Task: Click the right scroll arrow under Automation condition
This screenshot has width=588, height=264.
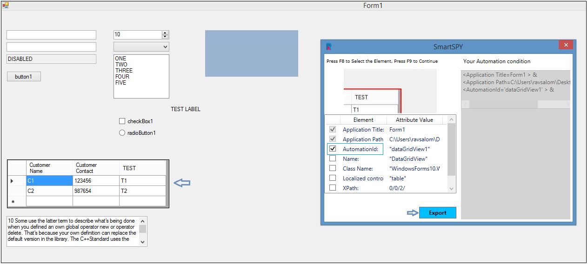Action: (567, 105)
